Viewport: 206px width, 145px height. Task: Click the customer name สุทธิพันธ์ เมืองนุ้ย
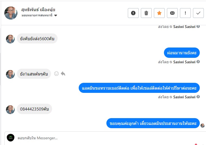pyautogui.click(x=38, y=10)
